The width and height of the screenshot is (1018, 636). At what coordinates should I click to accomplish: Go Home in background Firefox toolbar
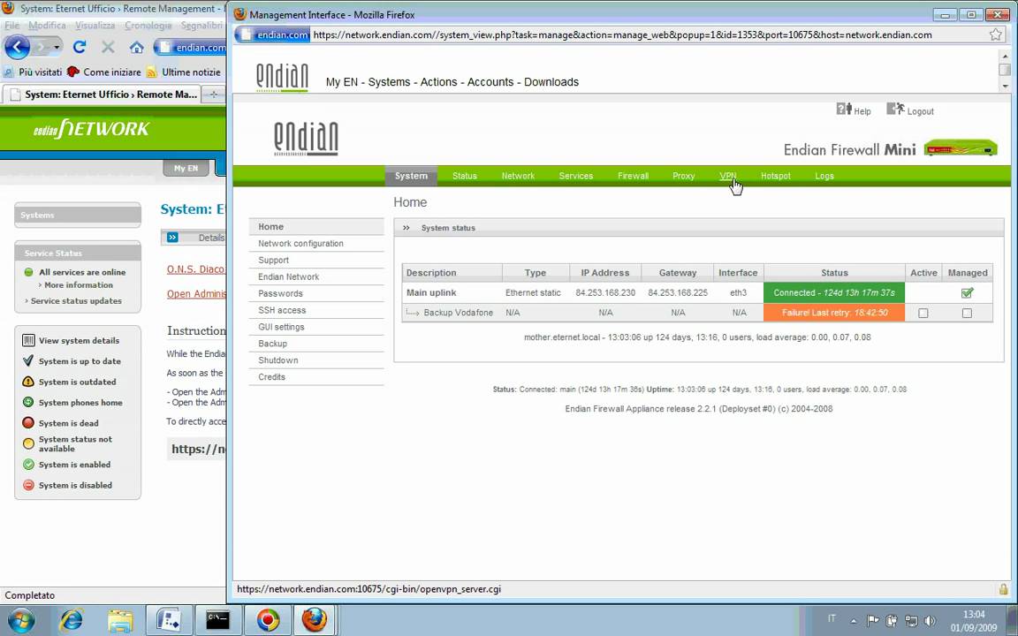click(136, 47)
